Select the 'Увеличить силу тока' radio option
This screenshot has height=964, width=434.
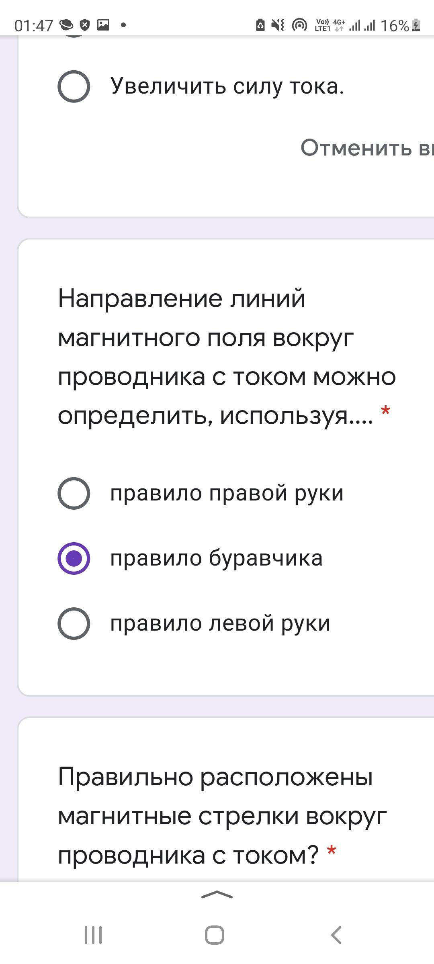point(74,86)
